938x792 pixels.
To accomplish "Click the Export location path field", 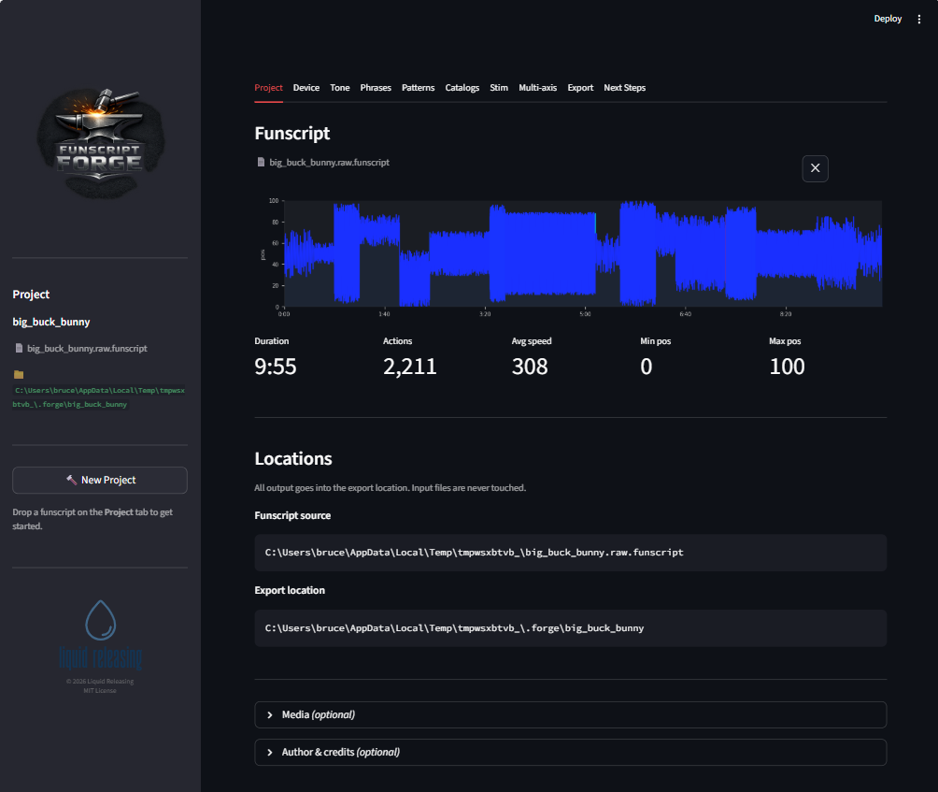I will coord(570,628).
